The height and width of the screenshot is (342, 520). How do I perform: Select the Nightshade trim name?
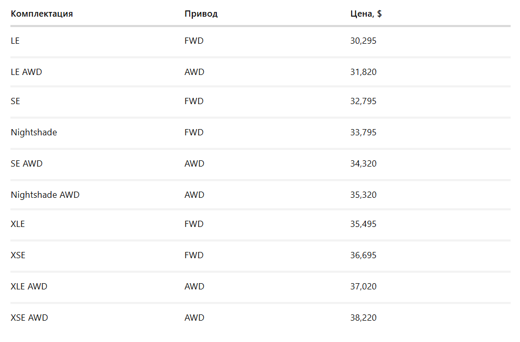click(34, 132)
